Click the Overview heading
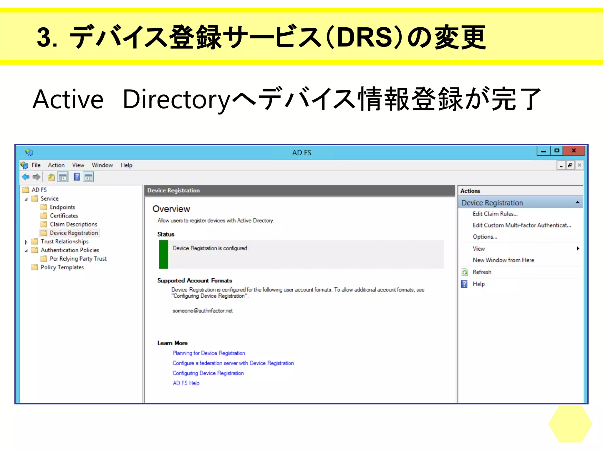Screen dimensions: 603x452 [x=171, y=209]
